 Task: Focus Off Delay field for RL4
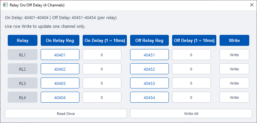coord(191,97)
